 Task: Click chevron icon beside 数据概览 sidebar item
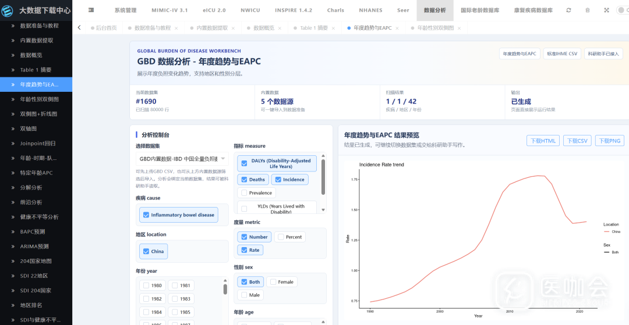point(12,55)
